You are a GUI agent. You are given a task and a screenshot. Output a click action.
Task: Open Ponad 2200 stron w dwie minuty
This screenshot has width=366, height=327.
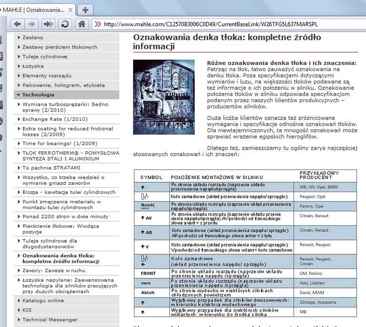tap(65, 217)
